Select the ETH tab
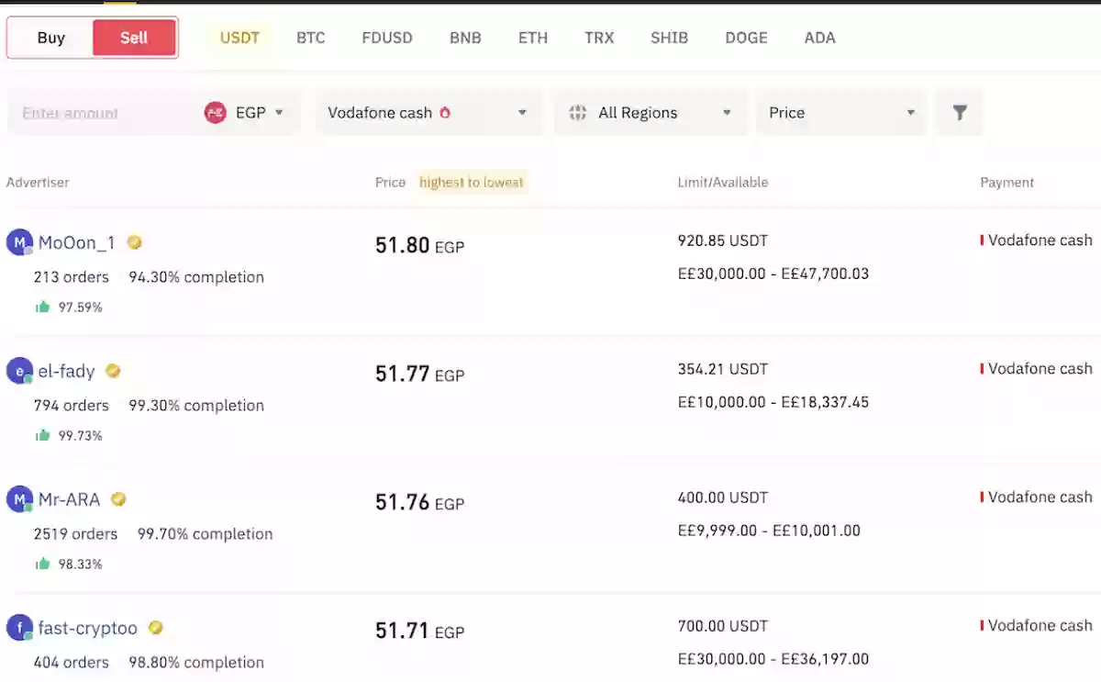The width and height of the screenshot is (1101, 682). click(532, 38)
